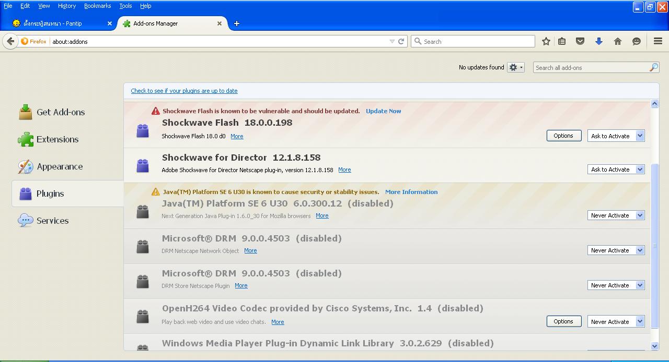
Task: Open DRM Netscape Network Object activation dropdown
Action: tap(616, 250)
